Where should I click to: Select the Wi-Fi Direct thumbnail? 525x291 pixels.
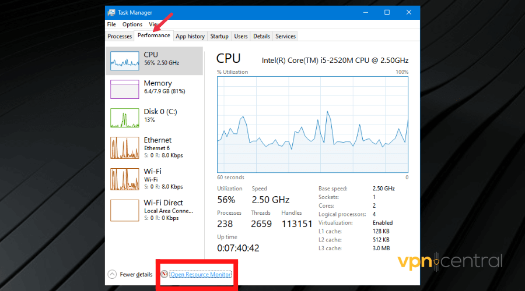click(125, 211)
